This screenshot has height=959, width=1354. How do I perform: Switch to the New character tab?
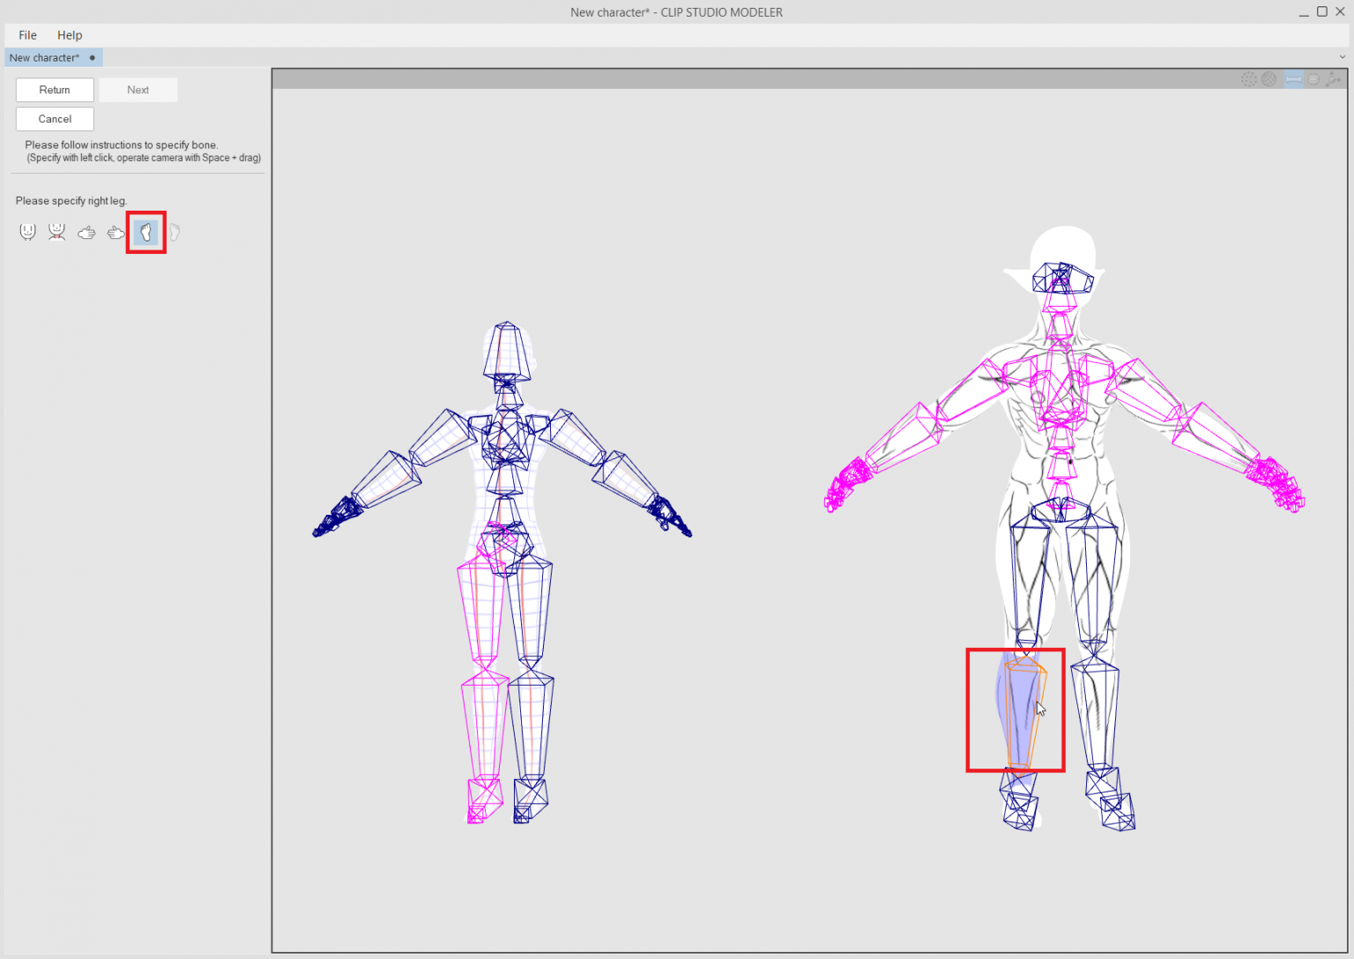(x=44, y=58)
